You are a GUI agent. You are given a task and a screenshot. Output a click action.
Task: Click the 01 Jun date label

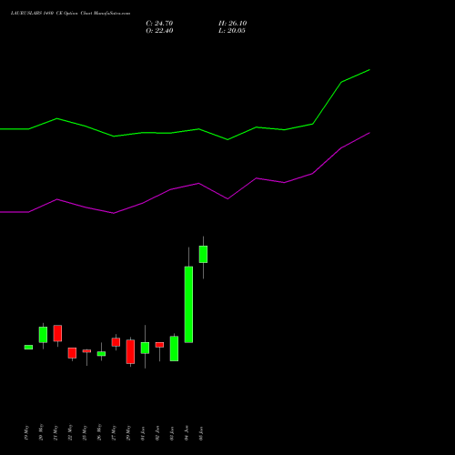point(143,433)
